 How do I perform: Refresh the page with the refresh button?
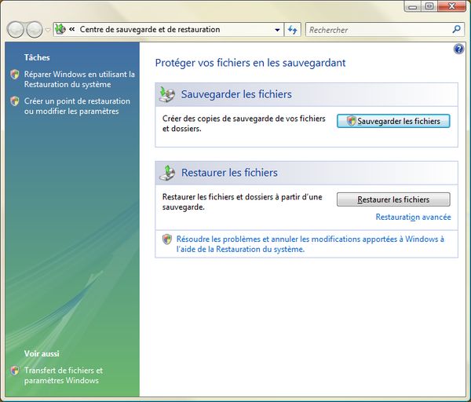pos(293,30)
